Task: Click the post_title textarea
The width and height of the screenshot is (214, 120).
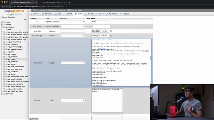Action: tap(107, 101)
